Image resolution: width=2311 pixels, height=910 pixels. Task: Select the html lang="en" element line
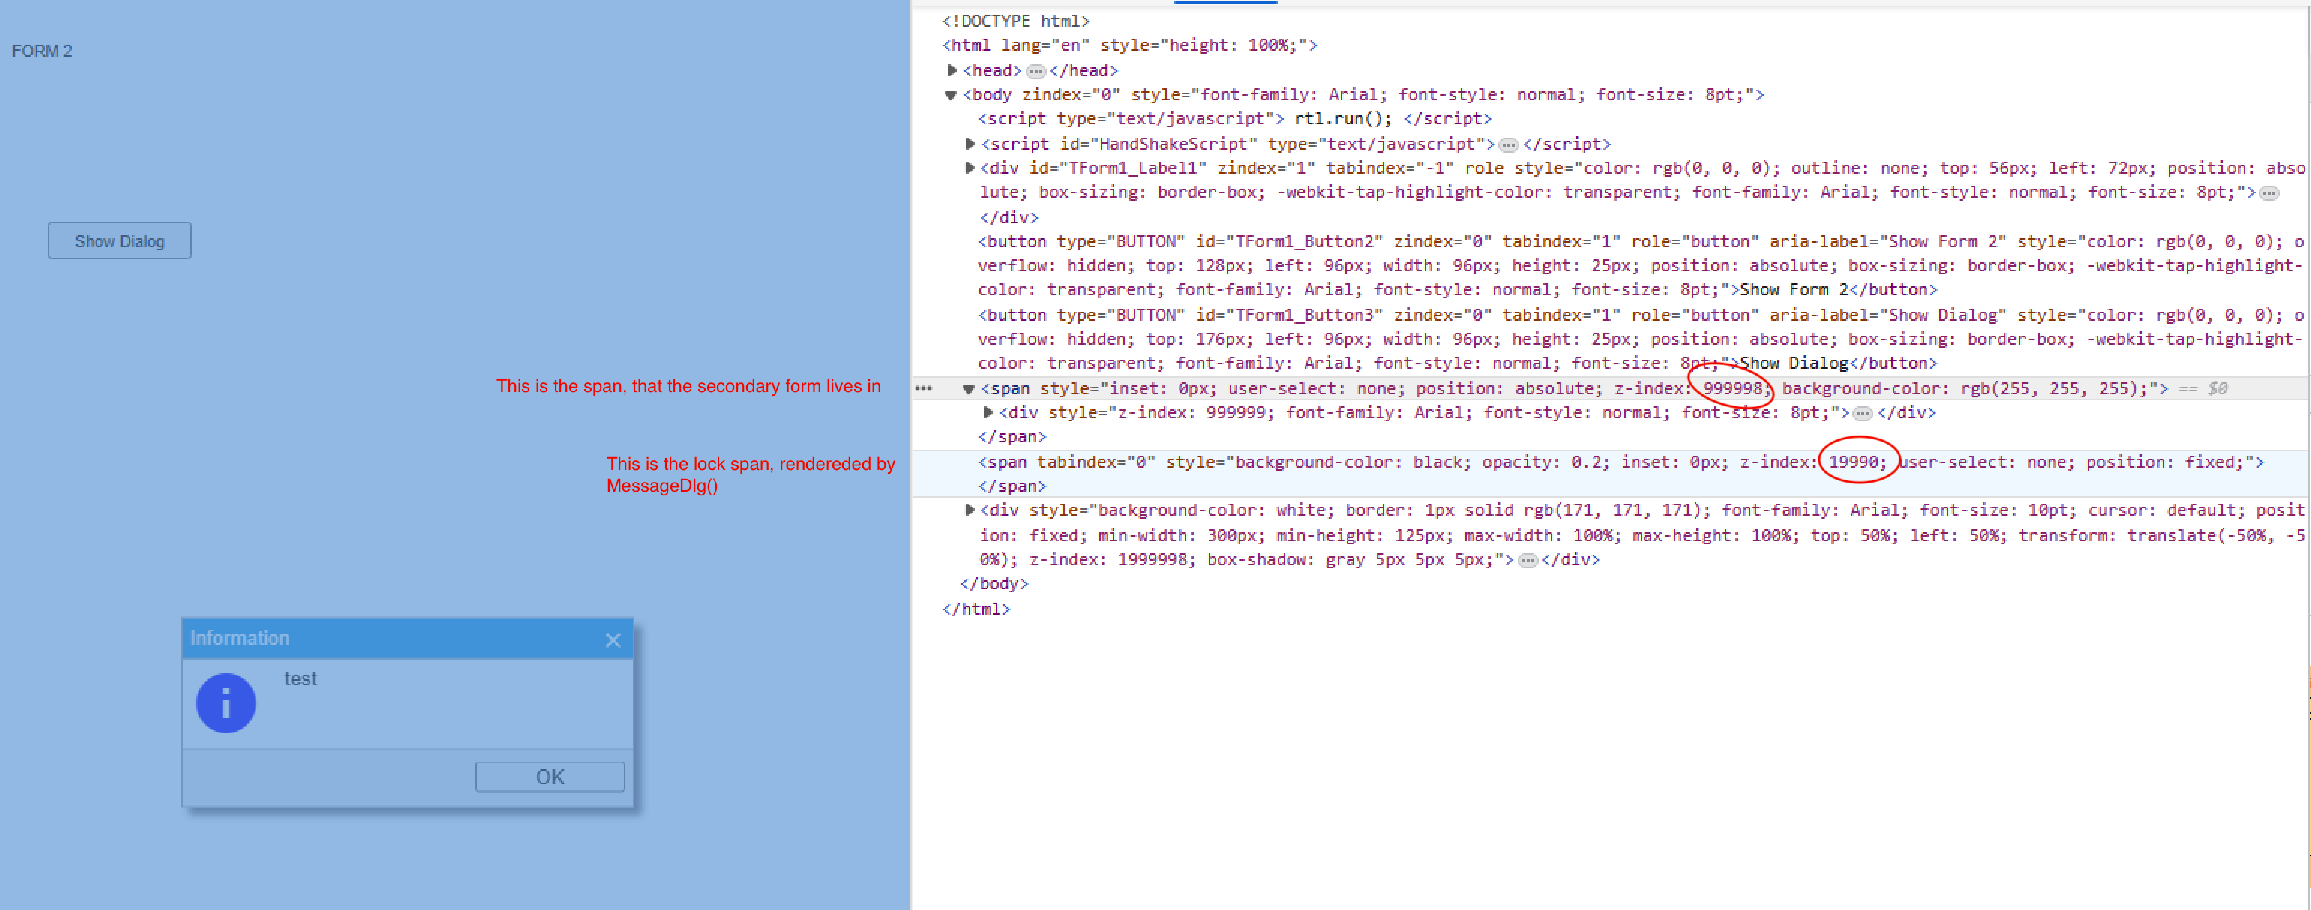[x=1129, y=45]
